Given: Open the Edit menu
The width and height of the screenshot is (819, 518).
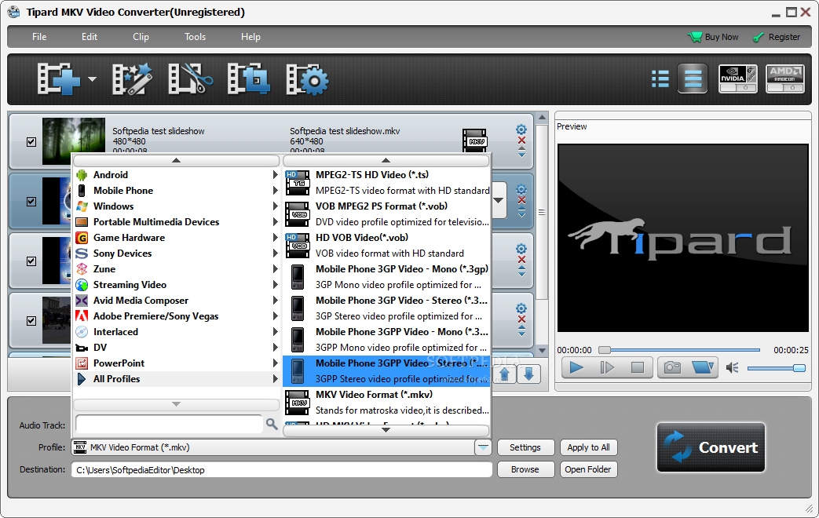Looking at the screenshot, I should click(x=90, y=37).
